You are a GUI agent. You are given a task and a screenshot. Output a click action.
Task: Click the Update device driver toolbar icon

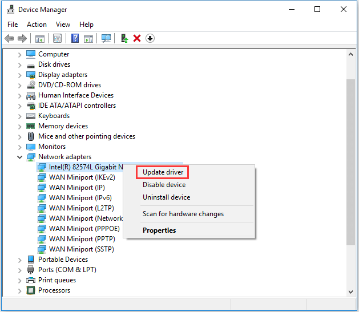[124, 38]
